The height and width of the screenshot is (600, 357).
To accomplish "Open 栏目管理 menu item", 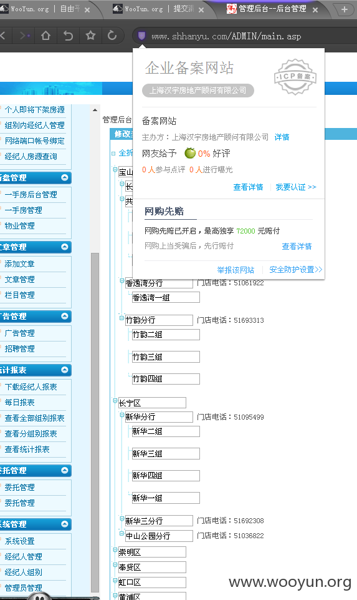I will [x=19, y=295].
